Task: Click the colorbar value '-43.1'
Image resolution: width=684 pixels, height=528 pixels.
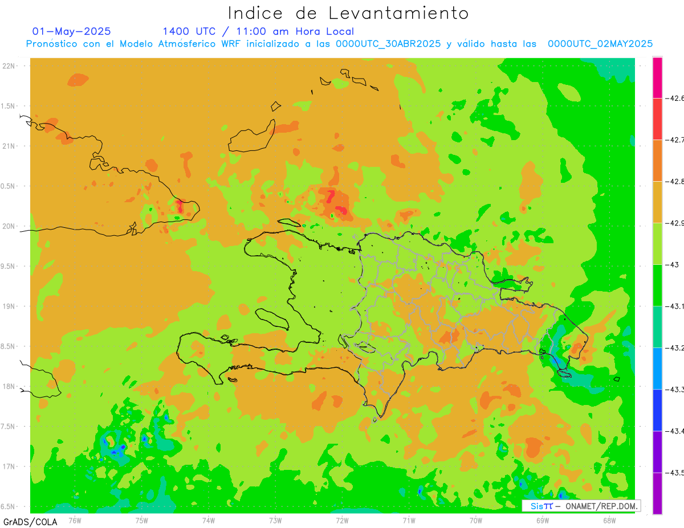Action: coord(675,306)
